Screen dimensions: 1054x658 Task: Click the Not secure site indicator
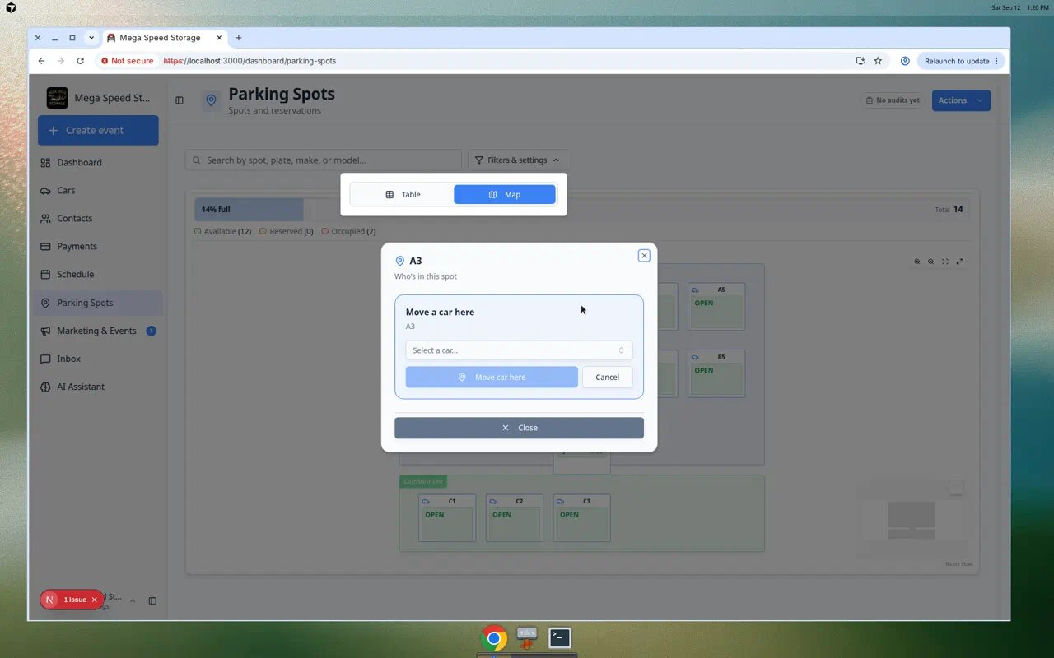click(x=127, y=61)
